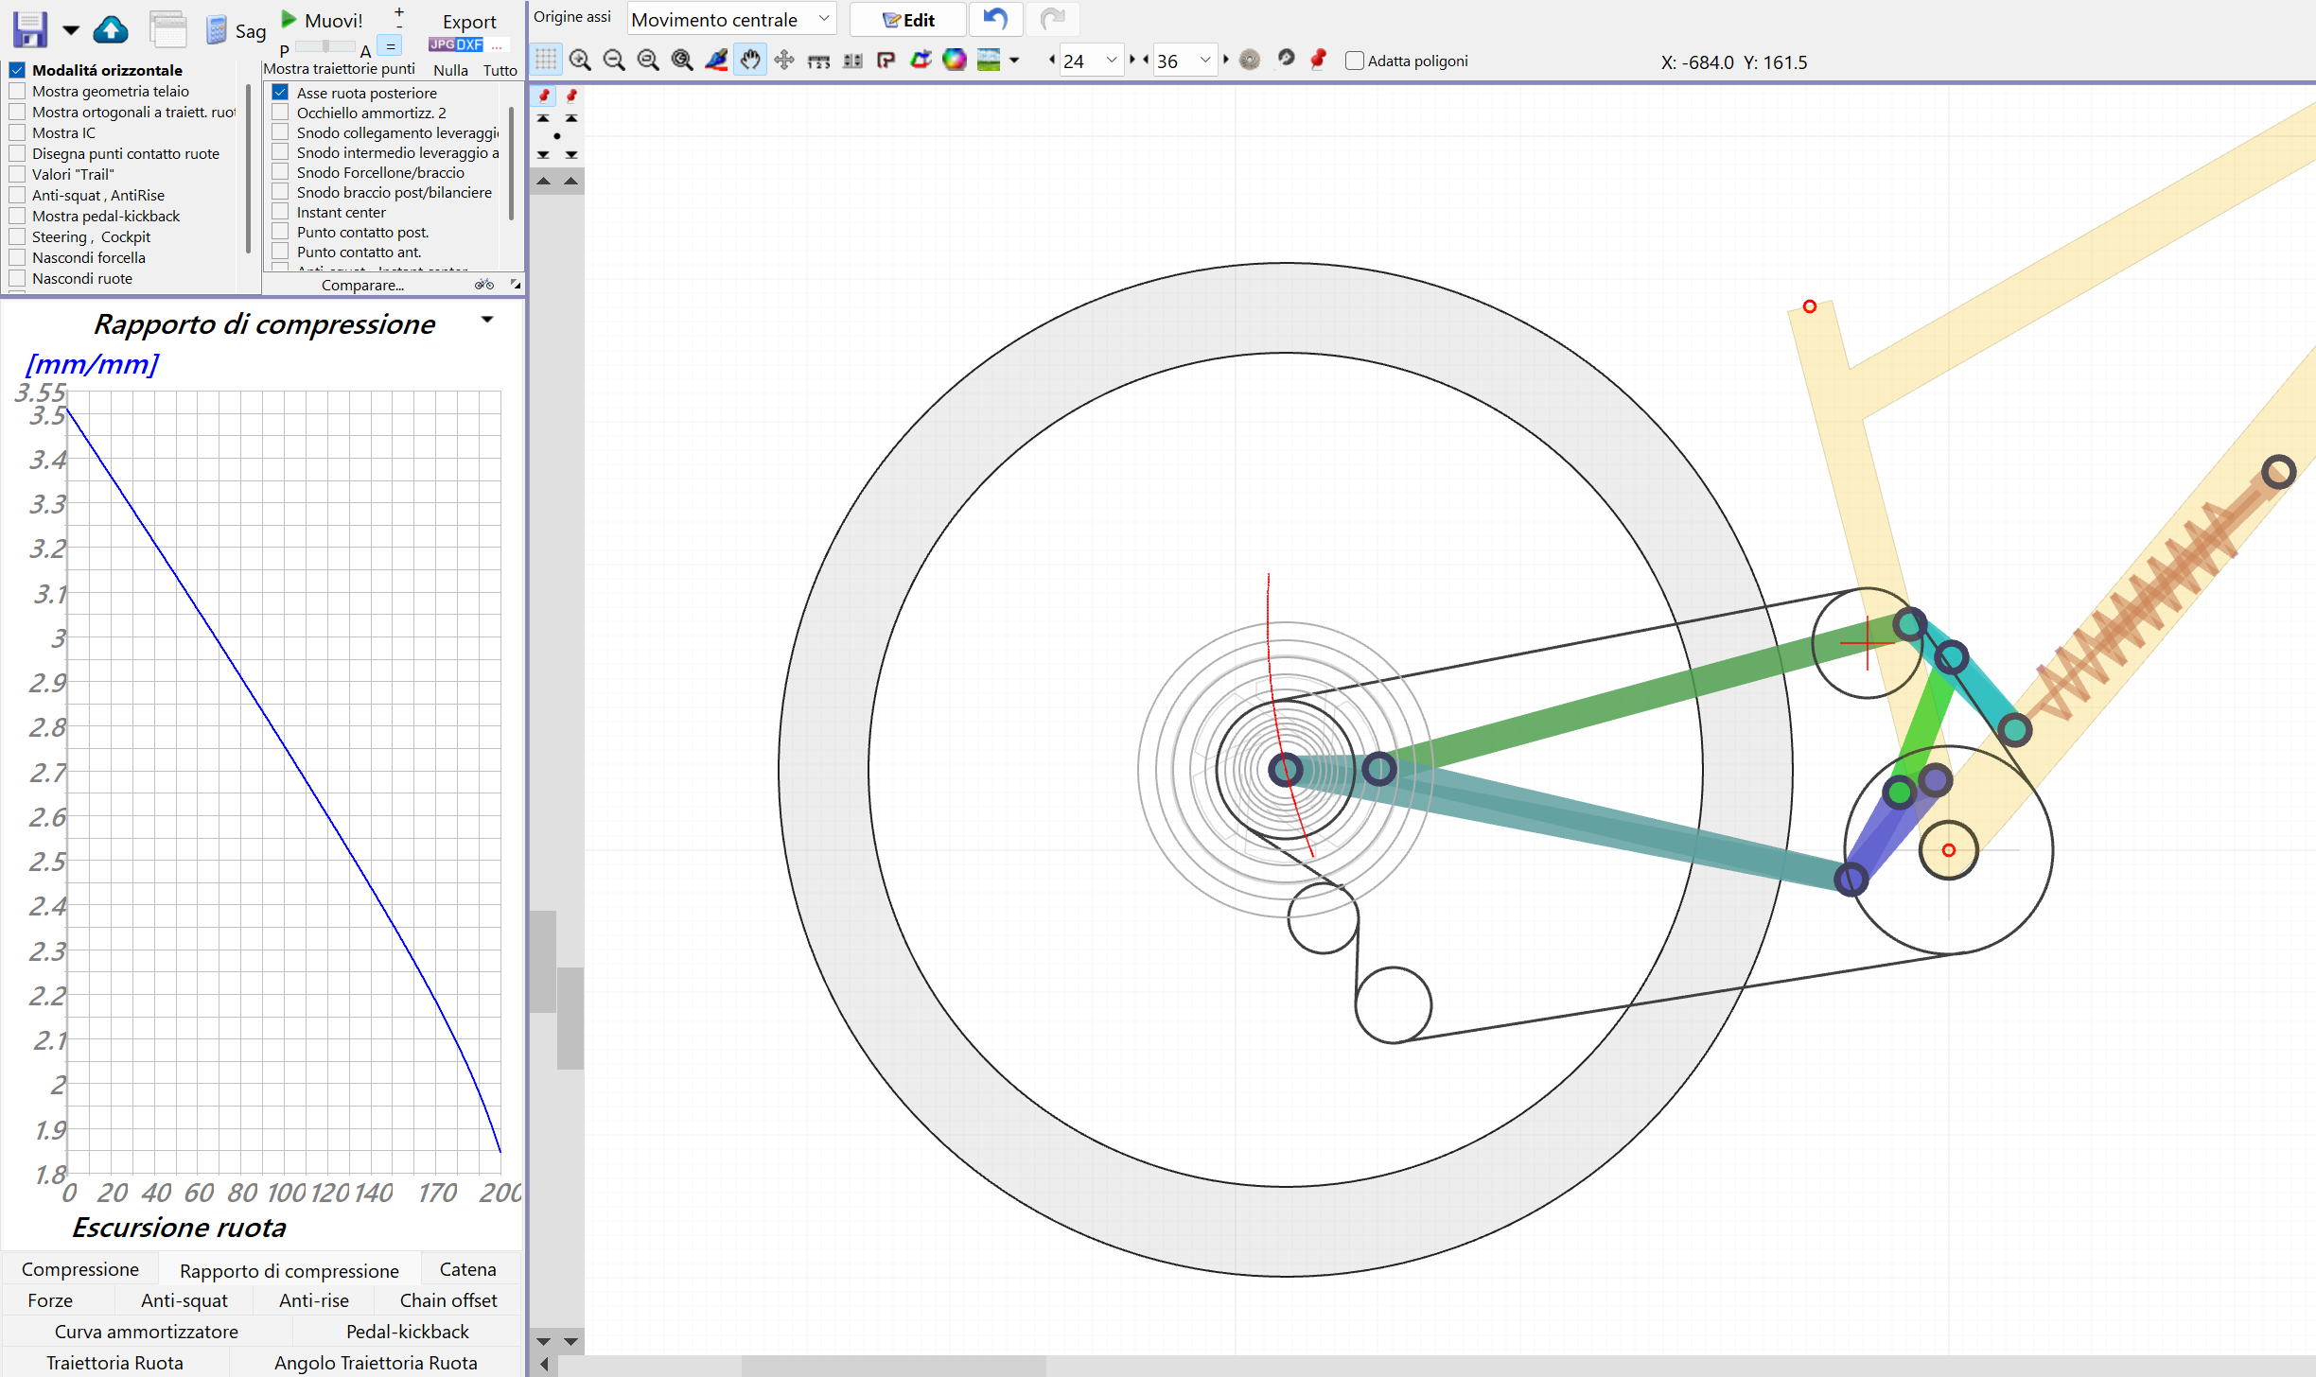Screen dimensions: 2316x1377
Task: Click the save floppy disk icon
Action: [30, 29]
